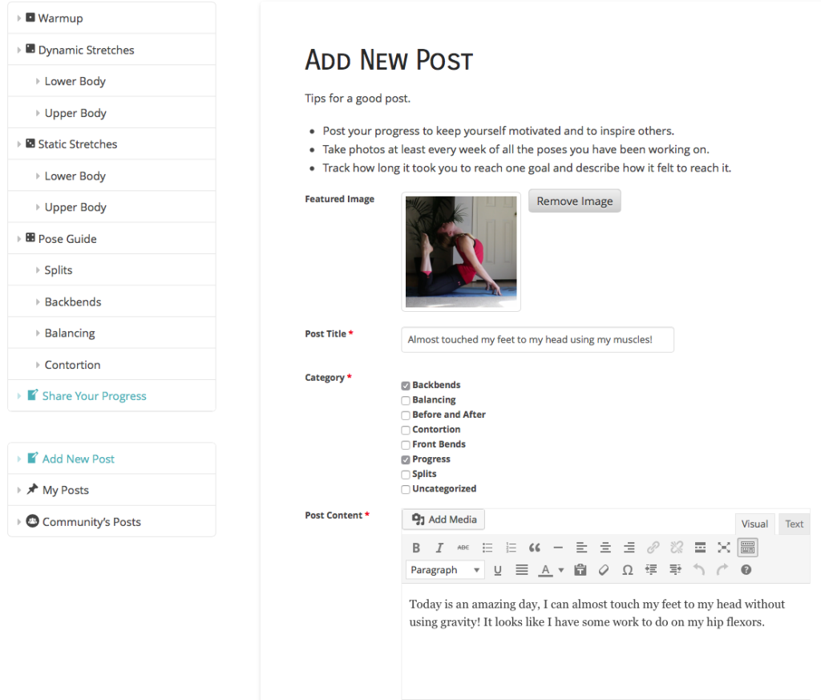
Task: Align text right
Action: (x=629, y=548)
